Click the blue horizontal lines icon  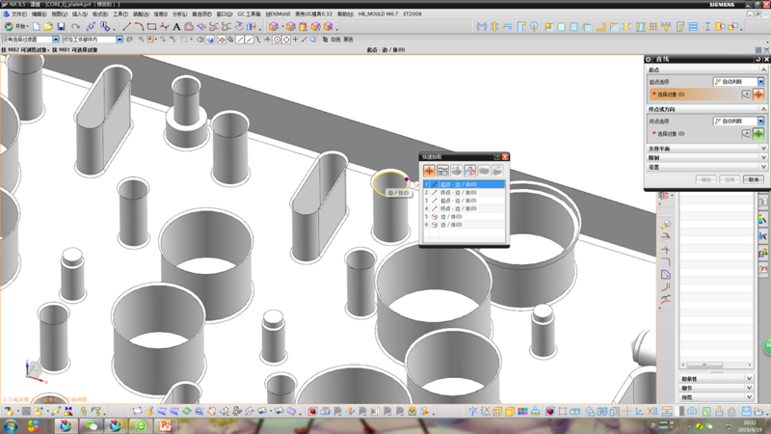[693, 27]
